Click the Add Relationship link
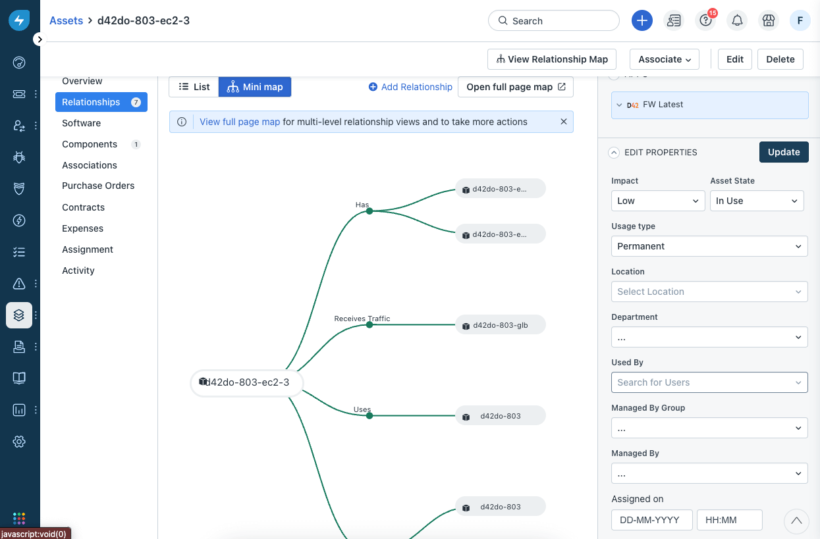Image resolution: width=820 pixels, height=539 pixels. (410, 87)
